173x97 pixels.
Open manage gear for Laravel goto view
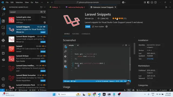point(45,22)
